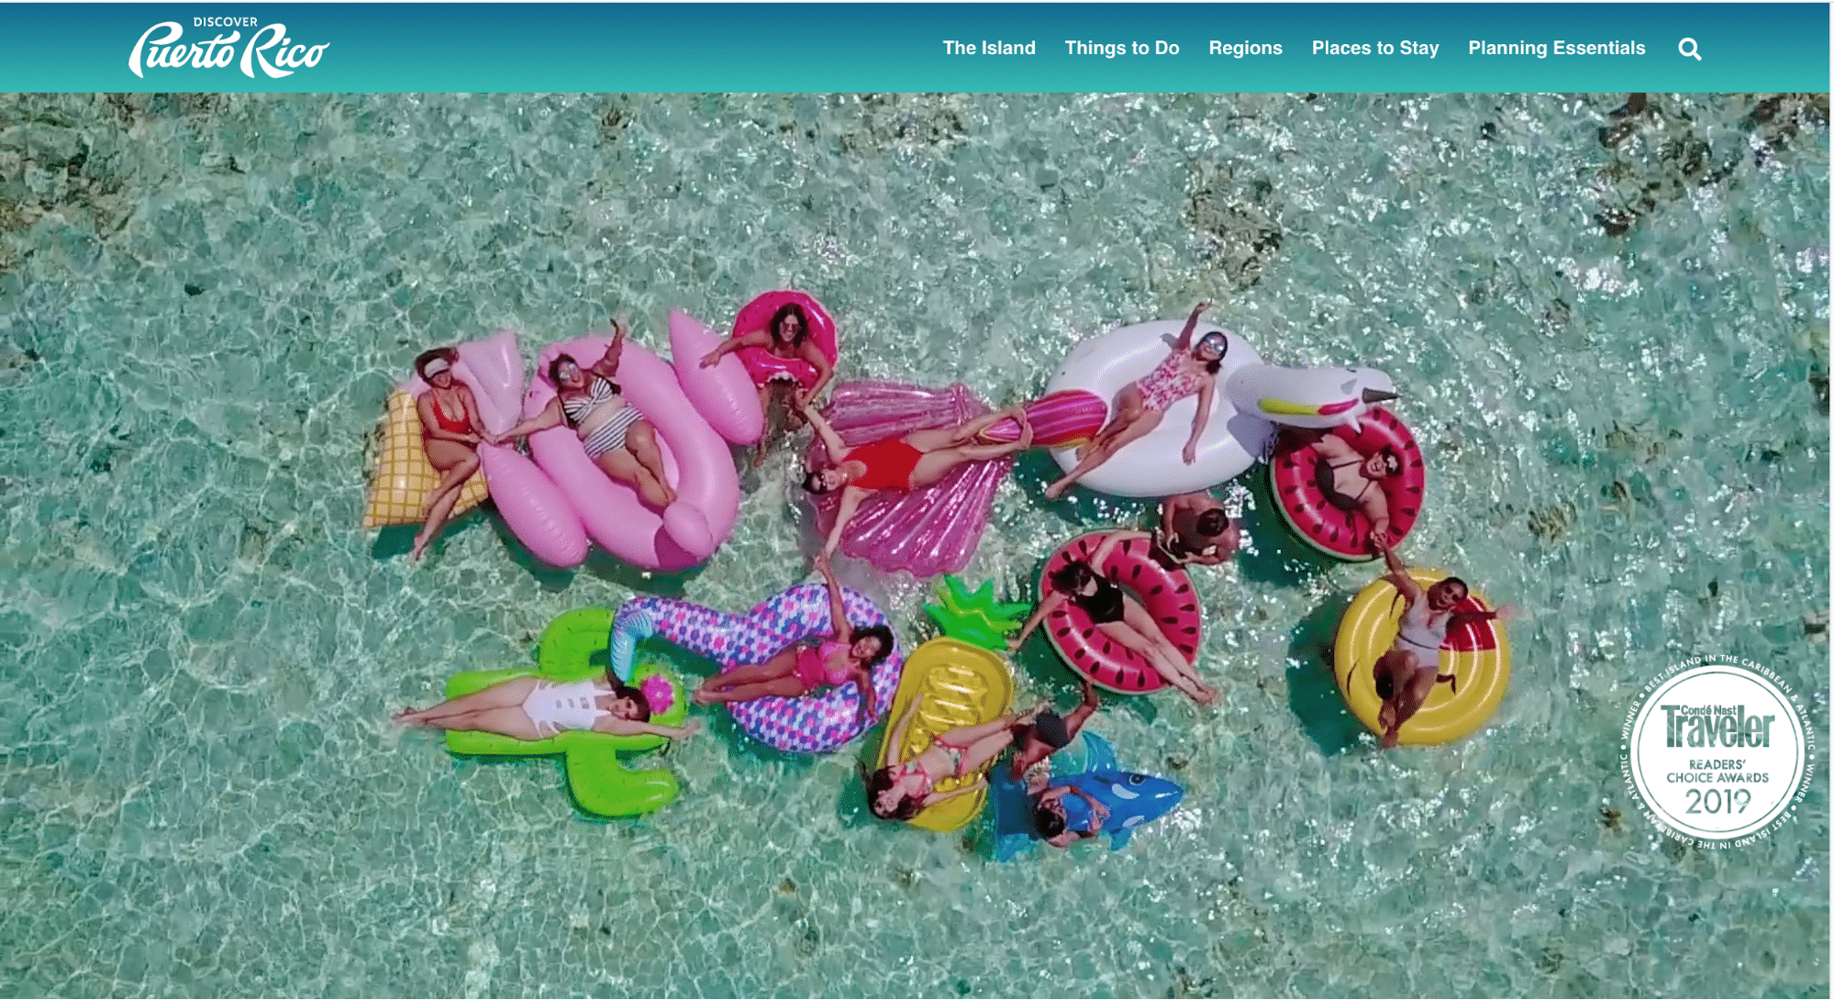Open the Planning Essentials link

tap(1555, 48)
